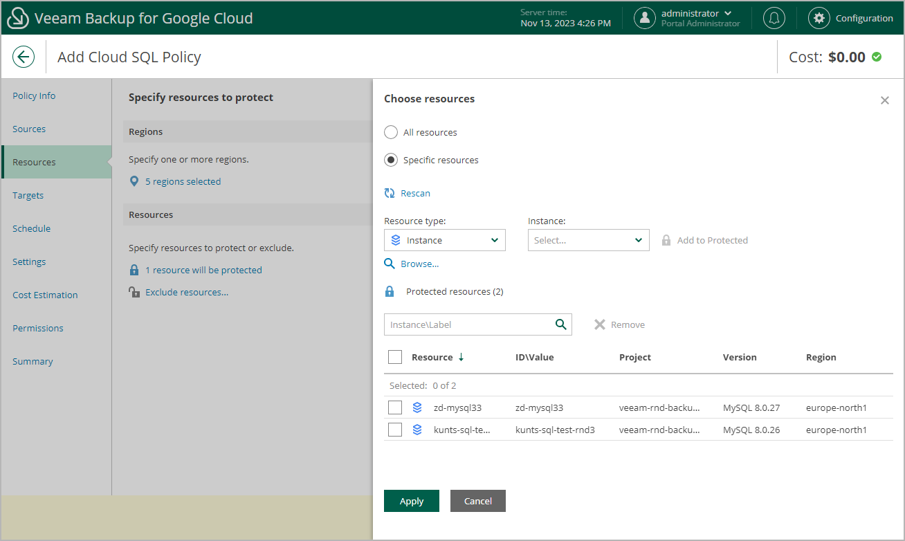Go to the Policy Info step

pyautogui.click(x=34, y=95)
